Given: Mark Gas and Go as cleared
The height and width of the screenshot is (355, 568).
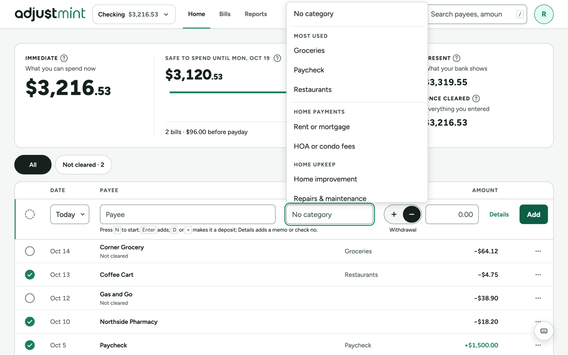Looking at the screenshot, I should (x=30, y=298).
